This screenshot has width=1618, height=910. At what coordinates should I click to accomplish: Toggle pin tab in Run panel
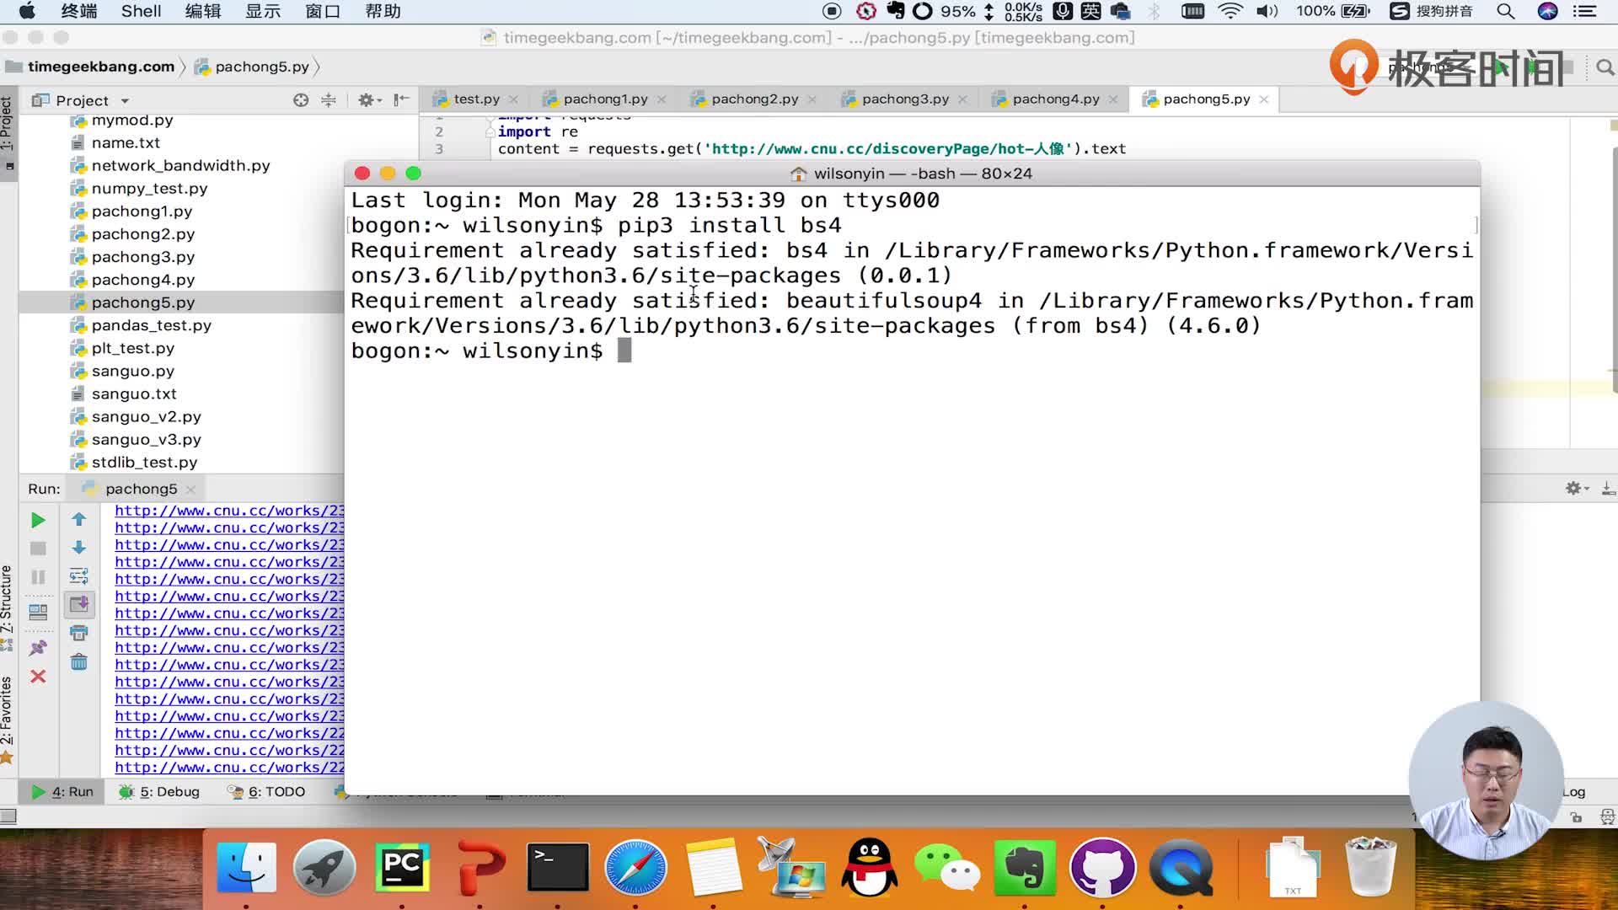[x=38, y=648]
